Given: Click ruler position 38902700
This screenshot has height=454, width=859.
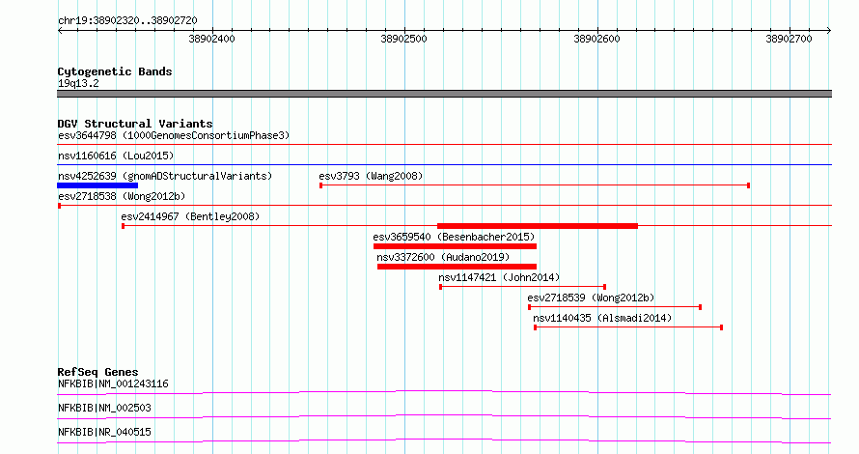Looking at the screenshot, I should tap(789, 39).
